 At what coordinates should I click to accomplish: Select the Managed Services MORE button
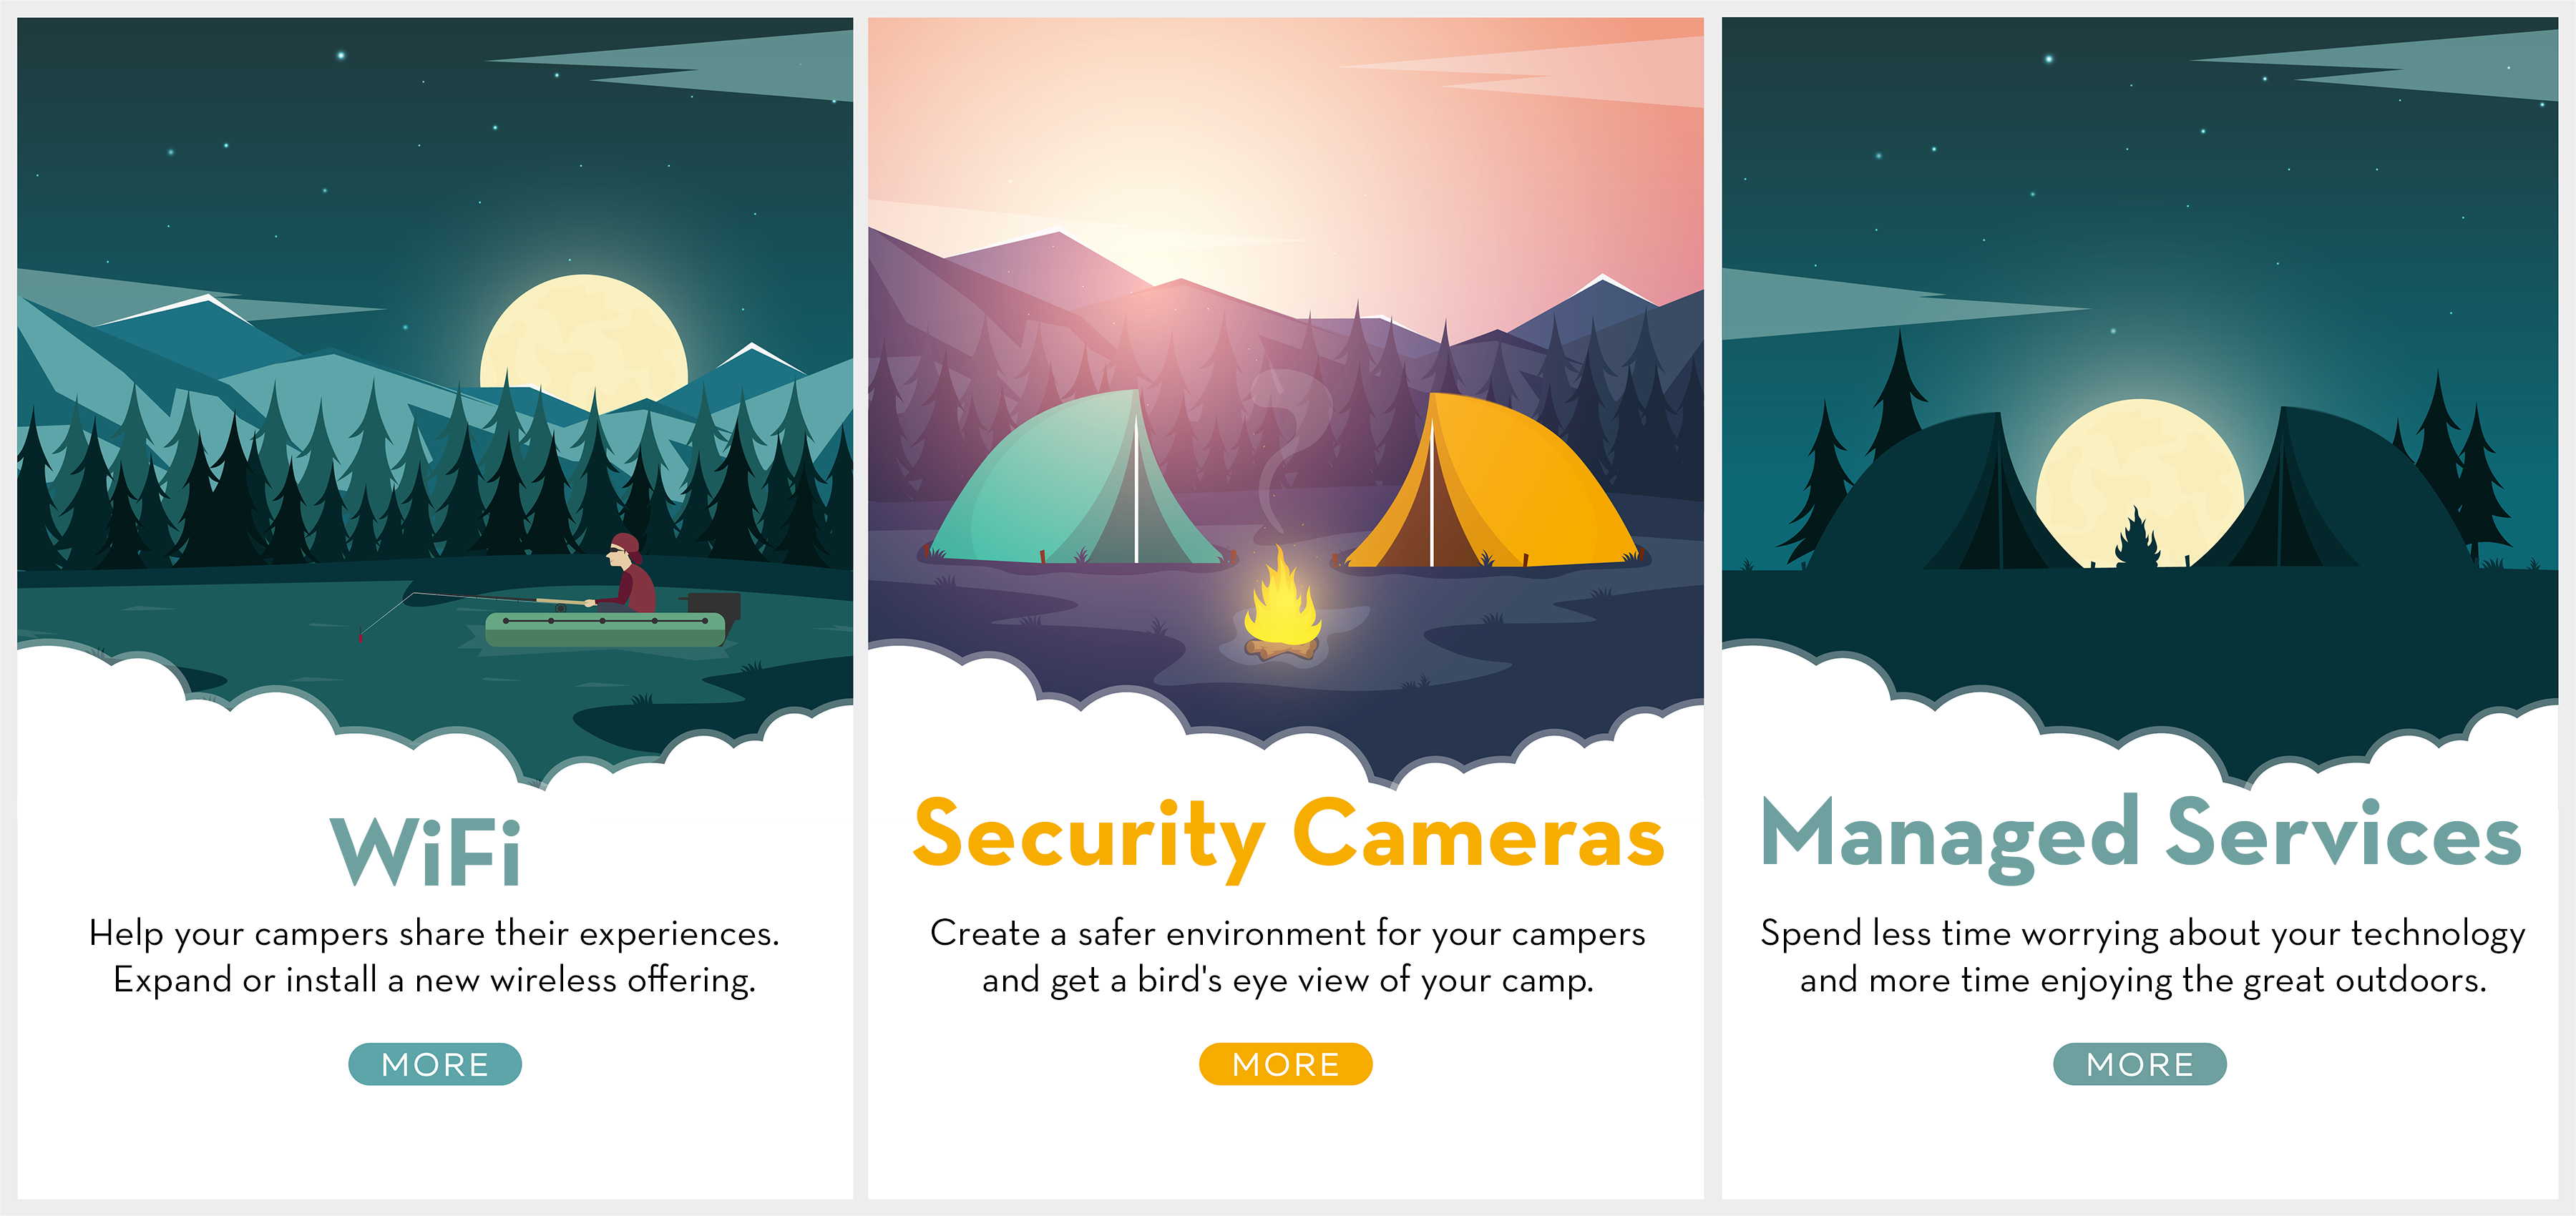2140,1064
